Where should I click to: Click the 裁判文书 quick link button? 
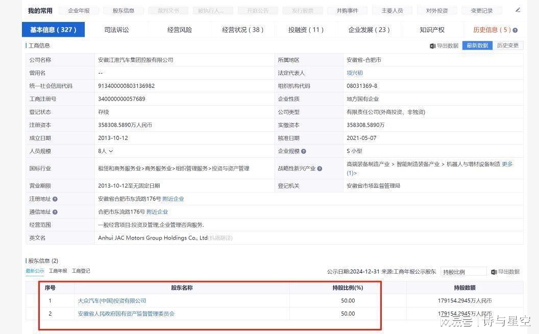168,11
